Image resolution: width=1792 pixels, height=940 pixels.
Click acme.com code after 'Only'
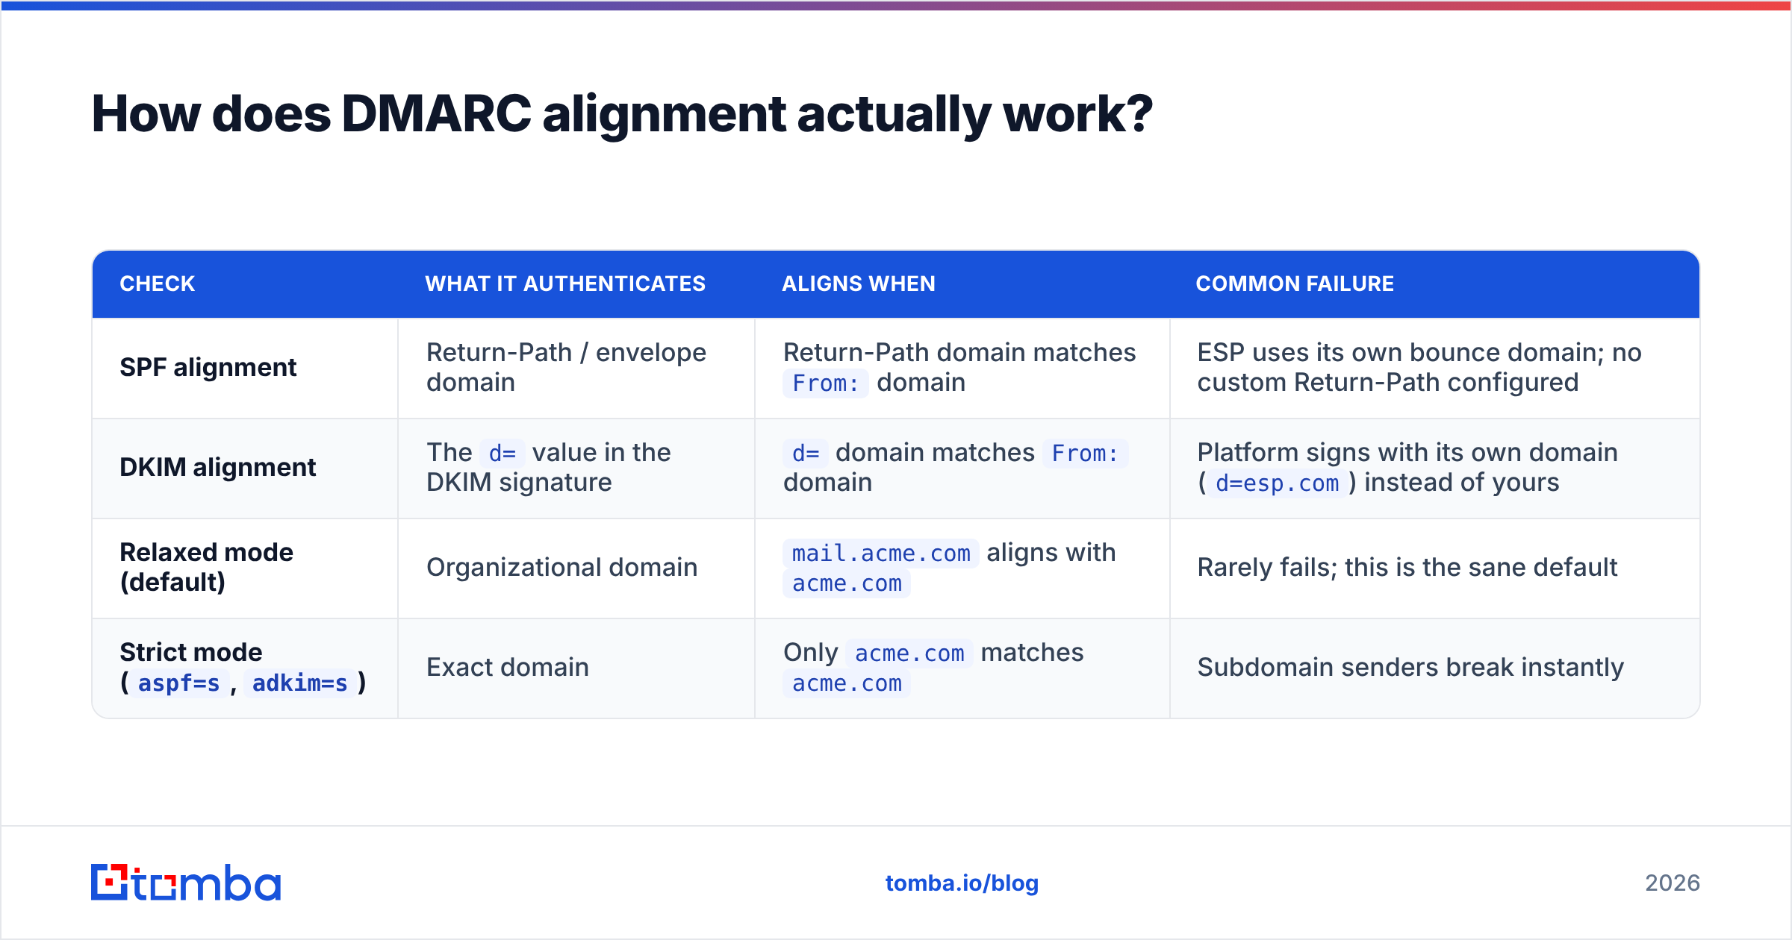[x=909, y=654]
